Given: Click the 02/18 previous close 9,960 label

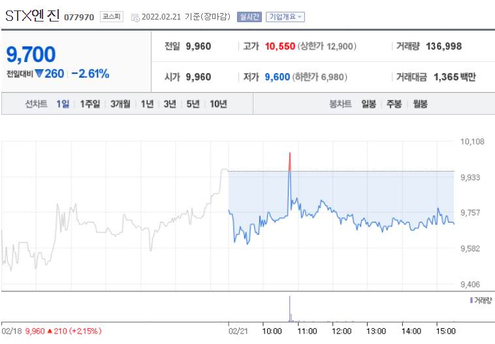Looking at the screenshot, I should 35,331.
